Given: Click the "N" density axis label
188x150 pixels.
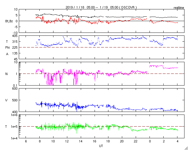Looking at the screenshot, I should pos(7,74).
